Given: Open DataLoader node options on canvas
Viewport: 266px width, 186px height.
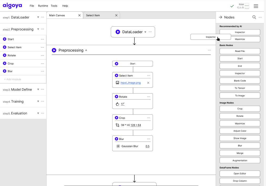Looking at the screenshot, I should pyautogui.click(x=150, y=32).
